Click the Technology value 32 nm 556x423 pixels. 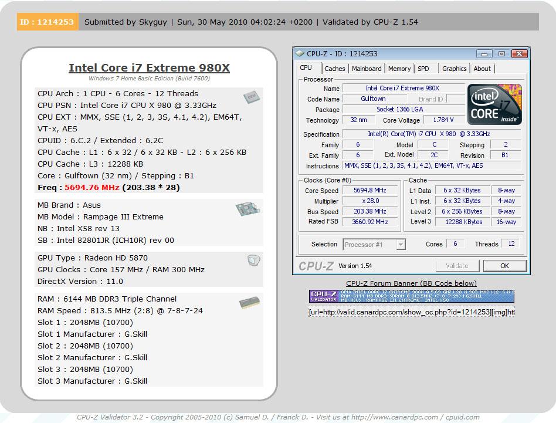358,120
